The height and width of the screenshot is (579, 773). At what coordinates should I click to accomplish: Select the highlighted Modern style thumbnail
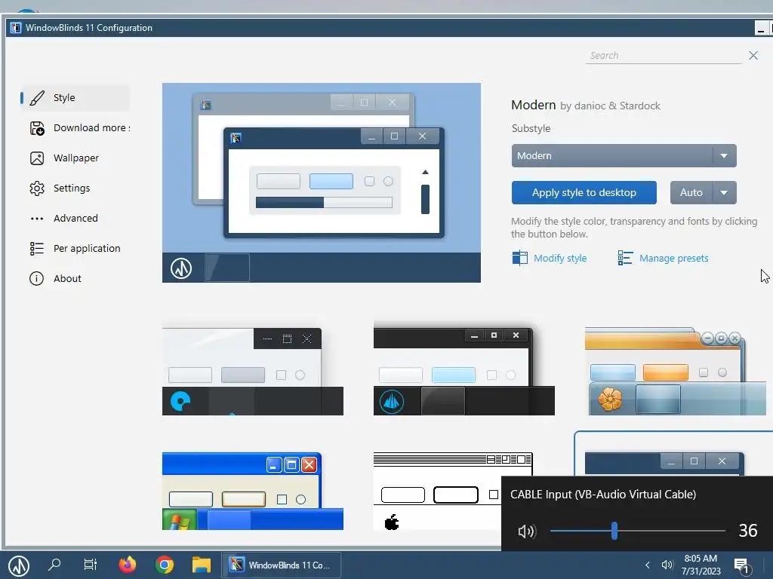click(673, 453)
